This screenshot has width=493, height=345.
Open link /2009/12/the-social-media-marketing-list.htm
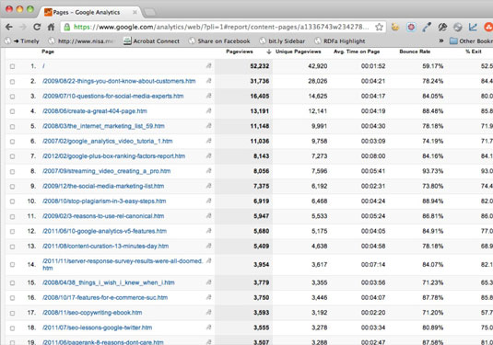click(x=103, y=186)
